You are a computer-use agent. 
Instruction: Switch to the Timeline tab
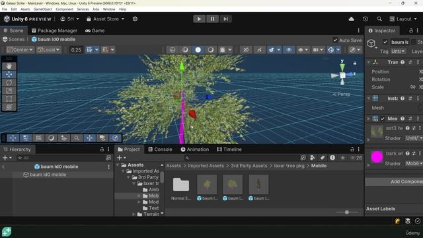click(x=229, y=149)
